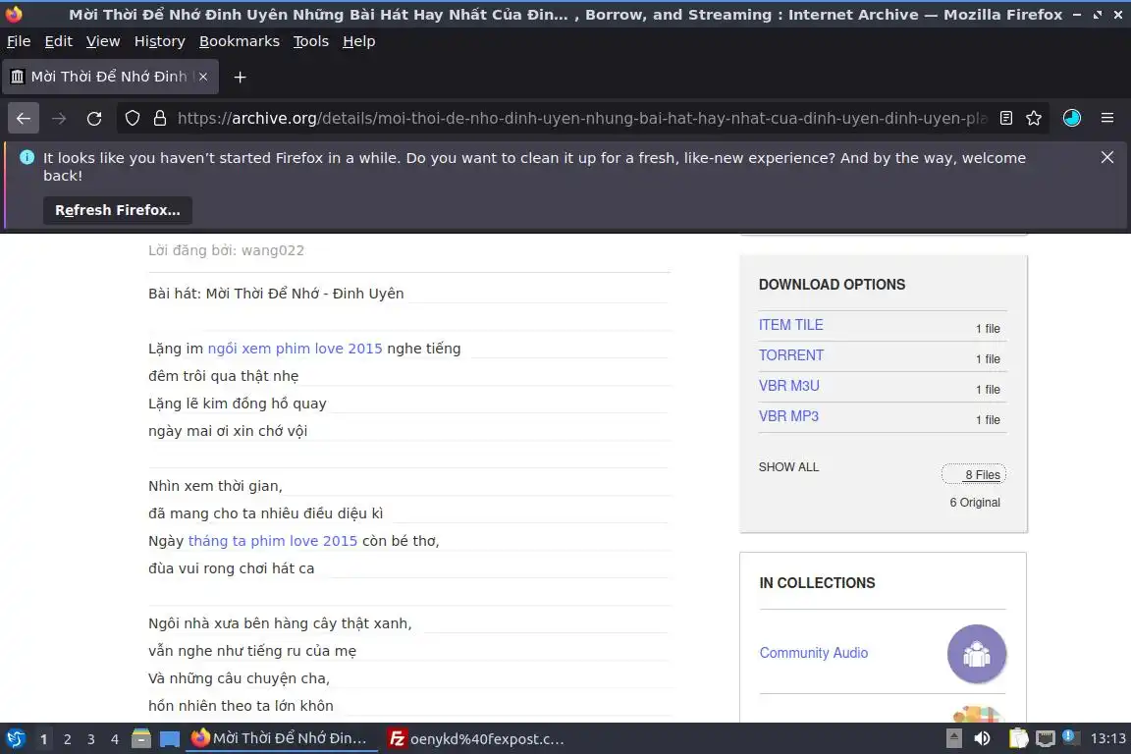
Task: Bookmark this page with the star
Action: 1034,119
